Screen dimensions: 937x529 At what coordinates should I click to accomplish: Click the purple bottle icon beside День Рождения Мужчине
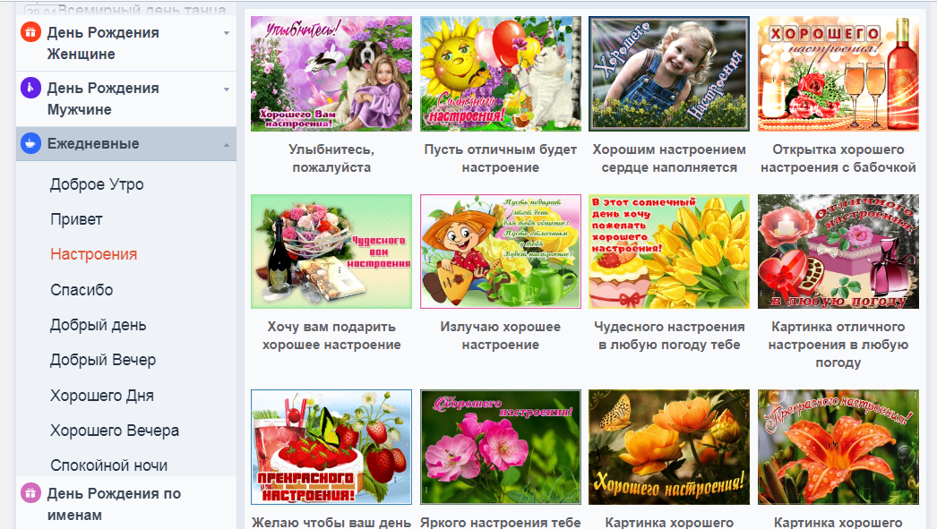point(30,89)
